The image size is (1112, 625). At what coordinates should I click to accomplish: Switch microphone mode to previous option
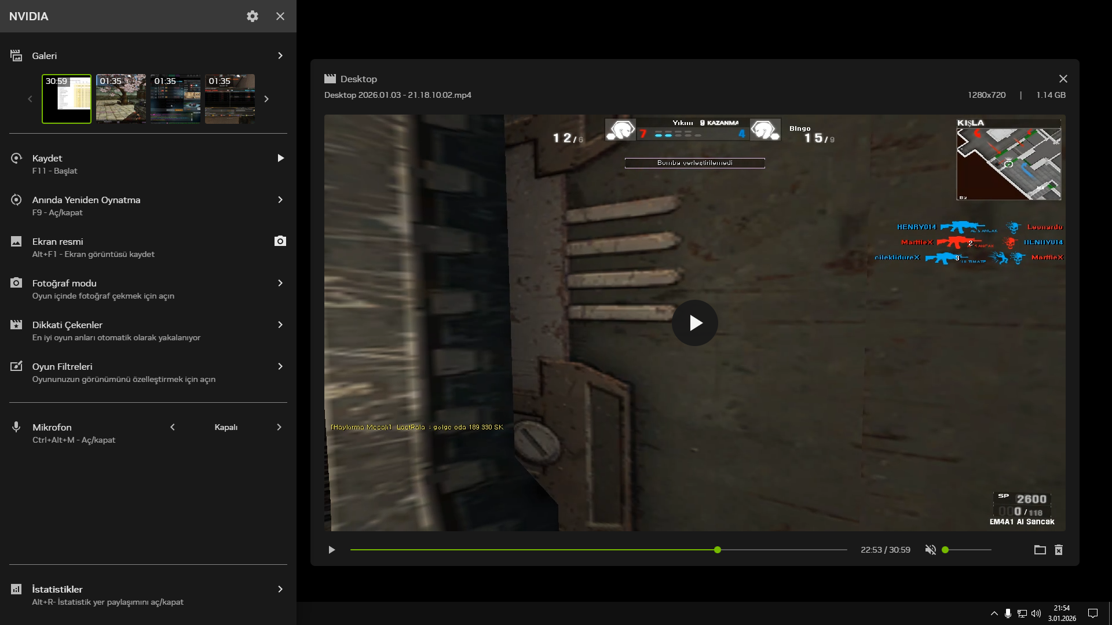(x=173, y=427)
